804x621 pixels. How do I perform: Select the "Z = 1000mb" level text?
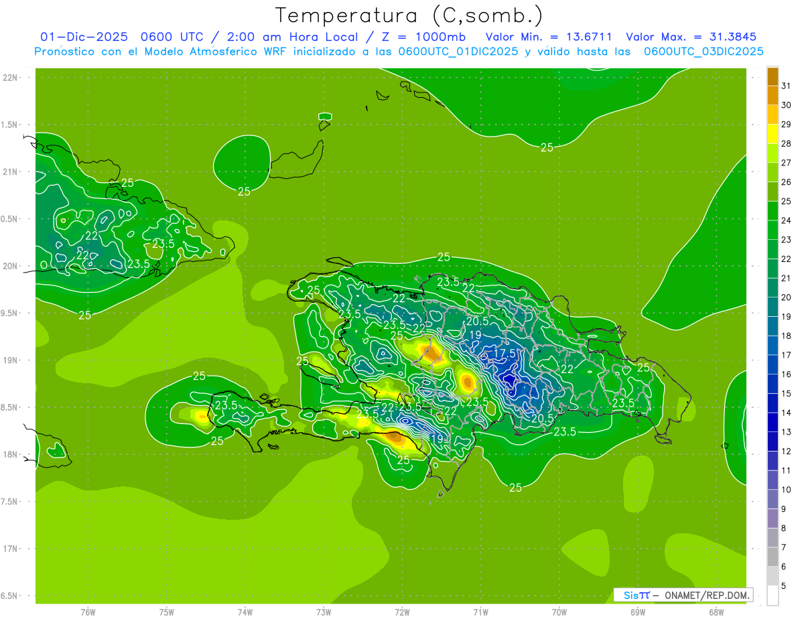pos(423,36)
